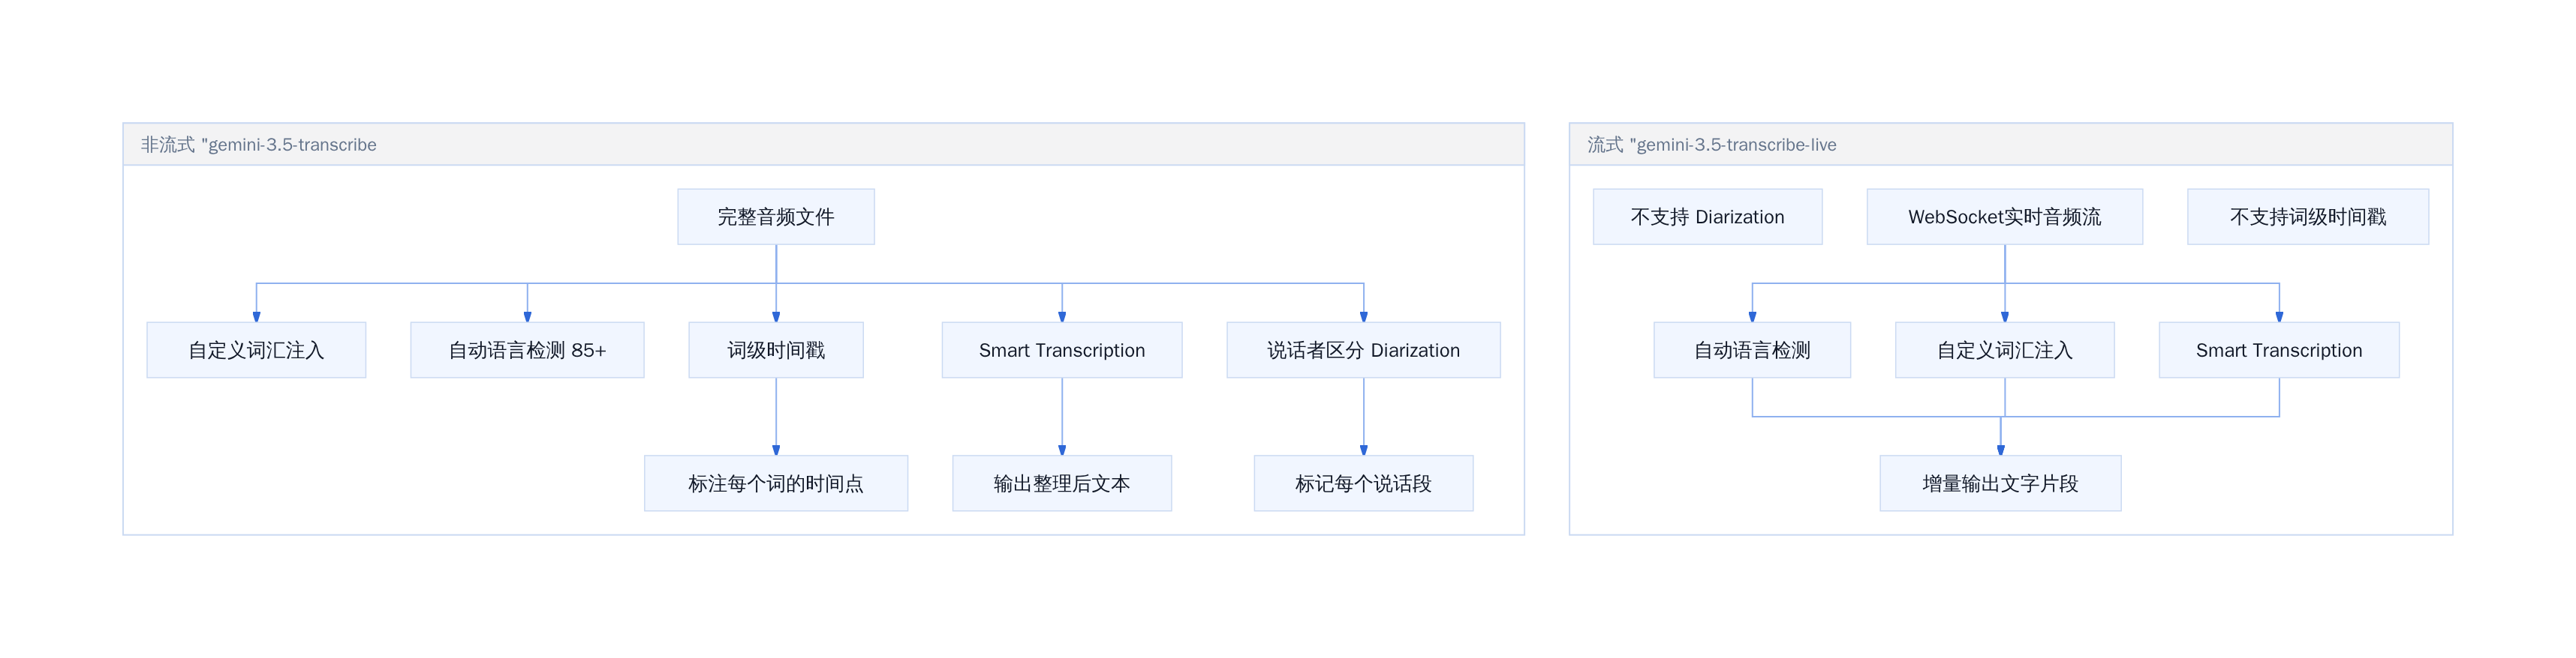
Task: Click Smart Transcription node in 流式 group
Action: (2278, 349)
